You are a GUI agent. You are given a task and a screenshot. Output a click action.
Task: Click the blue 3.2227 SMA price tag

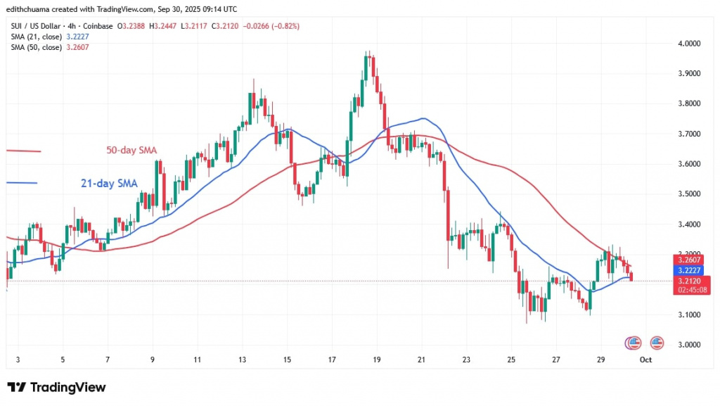click(x=691, y=269)
